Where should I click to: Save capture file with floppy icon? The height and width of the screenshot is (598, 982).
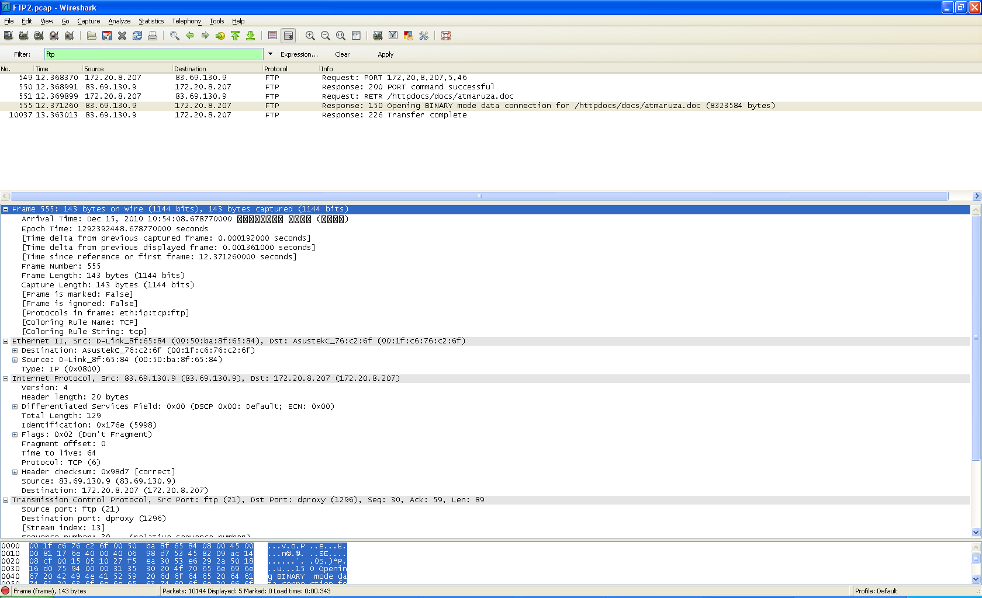coord(107,36)
